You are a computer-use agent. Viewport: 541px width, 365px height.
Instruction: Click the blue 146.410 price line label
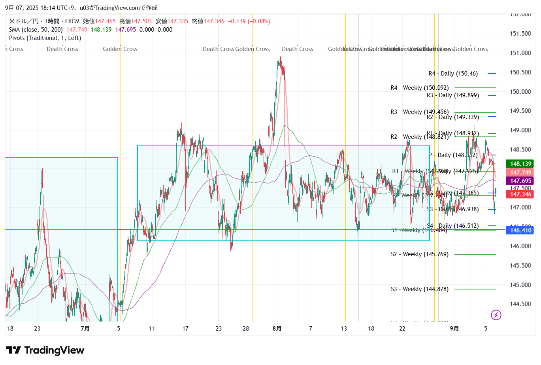520,230
